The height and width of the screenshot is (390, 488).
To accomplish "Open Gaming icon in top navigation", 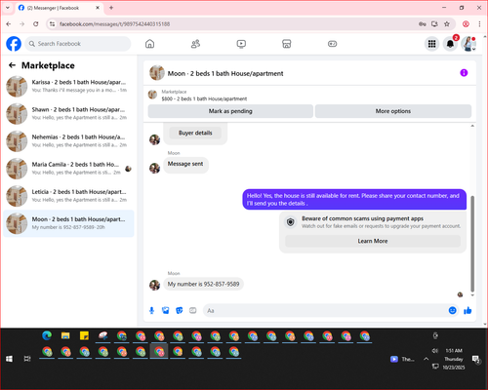I will (x=332, y=44).
